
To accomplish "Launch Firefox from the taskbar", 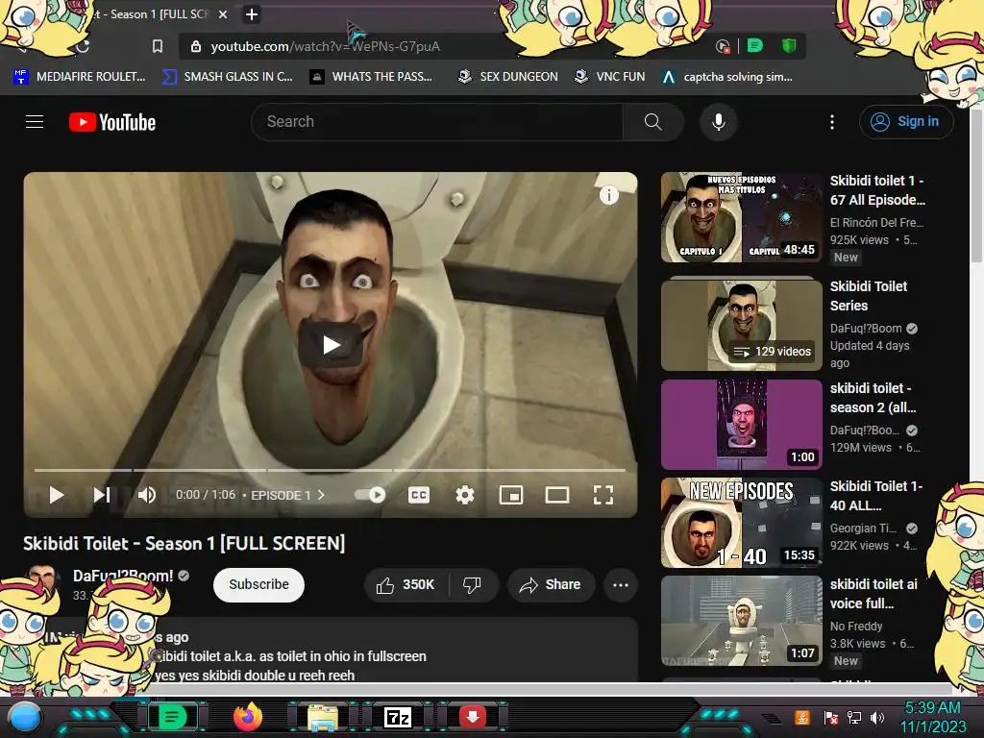I will coord(248,717).
